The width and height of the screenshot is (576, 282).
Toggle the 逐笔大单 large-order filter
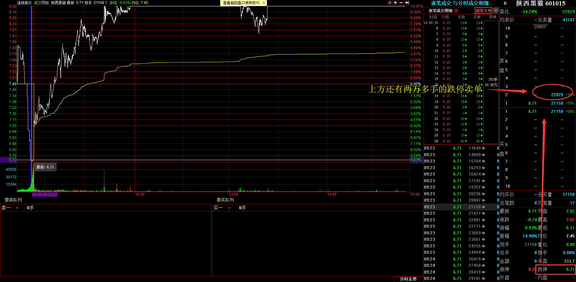coord(483,11)
